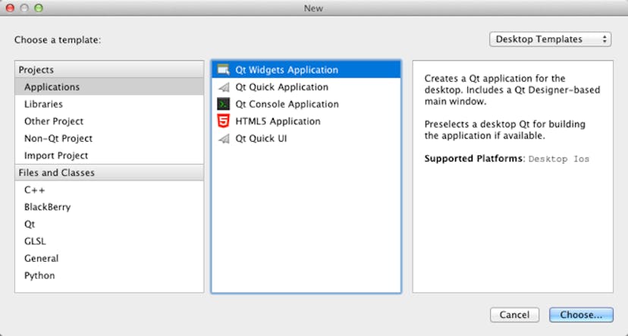Select GLSL under Files and Classes
Screen dimensions: 628x336
(x=109, y=241)
